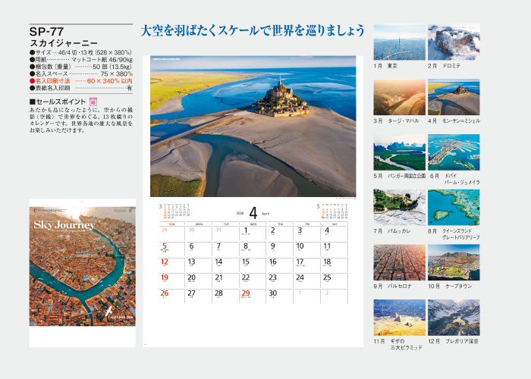Click the large Mont Saint-Michel photo
This screenshot has width=531, height=379.
coord(253,127)
